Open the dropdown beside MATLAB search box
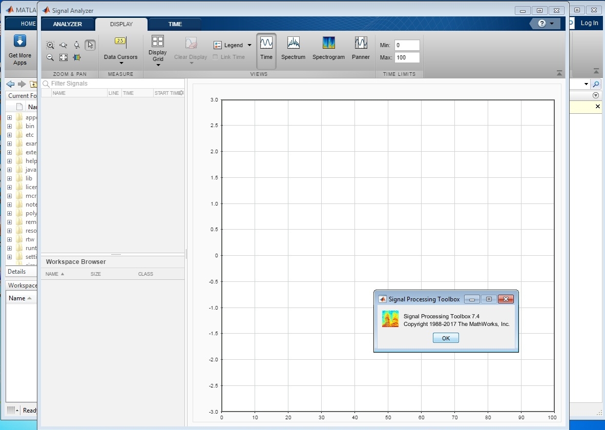This screenshot has width=605, height=430. 586,84
